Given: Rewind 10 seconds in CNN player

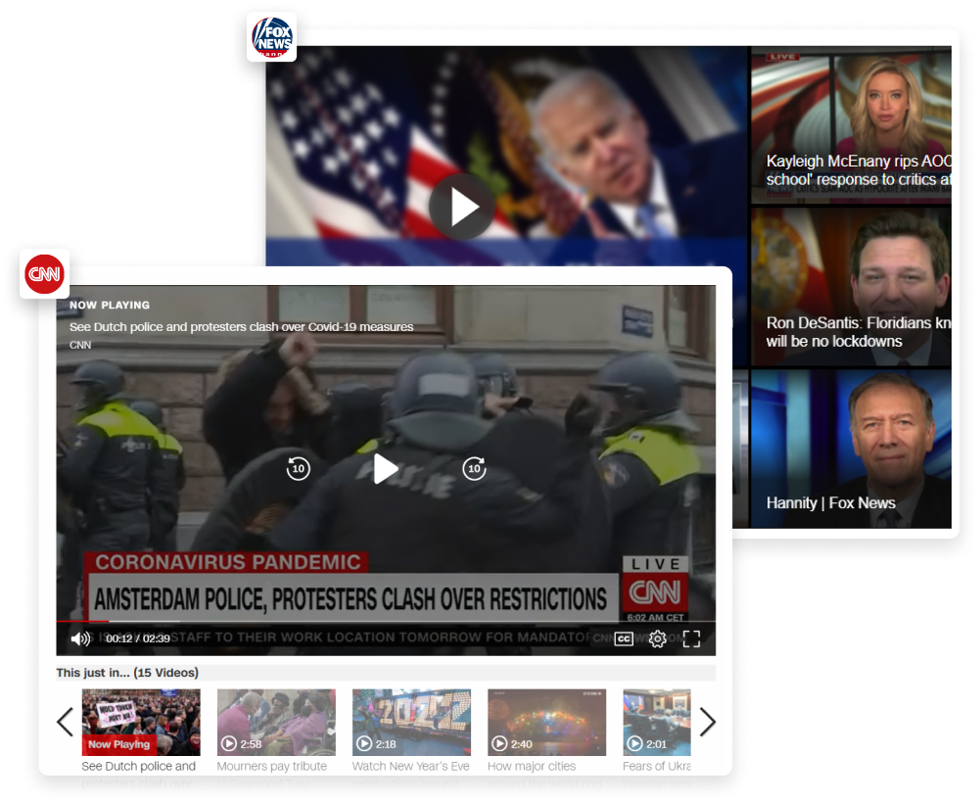Looking at the screenshot, I should click(299, 468).
